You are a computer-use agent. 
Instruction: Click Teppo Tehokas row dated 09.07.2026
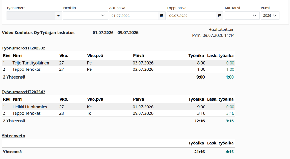pyautogui.click(x=118, y=113)
